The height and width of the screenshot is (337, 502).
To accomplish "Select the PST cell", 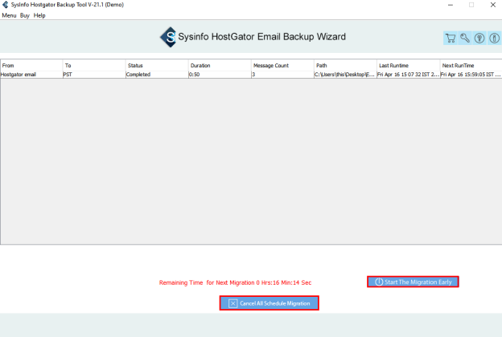I will (94, 75).
